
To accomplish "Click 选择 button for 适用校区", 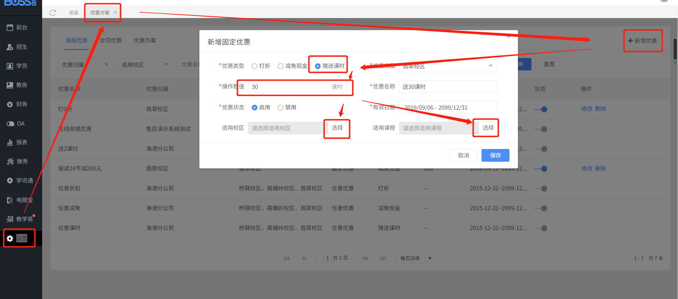I will (337, 128).
